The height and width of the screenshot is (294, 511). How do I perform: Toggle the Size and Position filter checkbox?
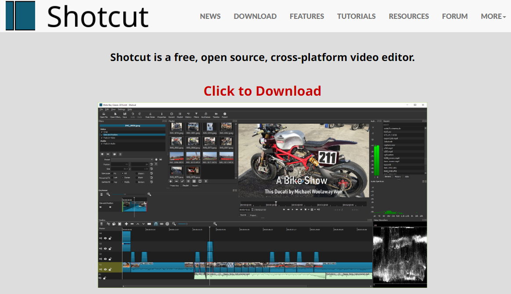[x=102, y=135]
